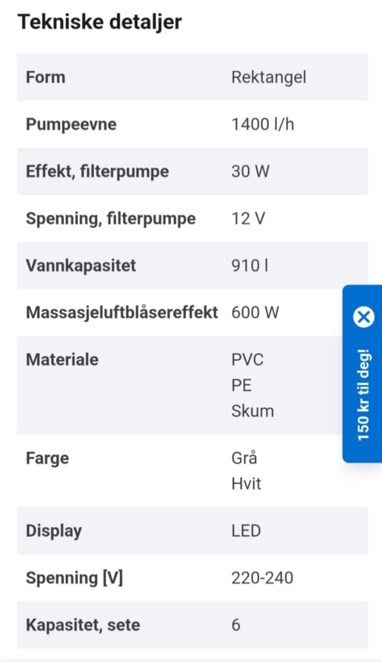Select the 1400 l/h value
The width and height of the screenshot is (382, 662).
[263, 124]
